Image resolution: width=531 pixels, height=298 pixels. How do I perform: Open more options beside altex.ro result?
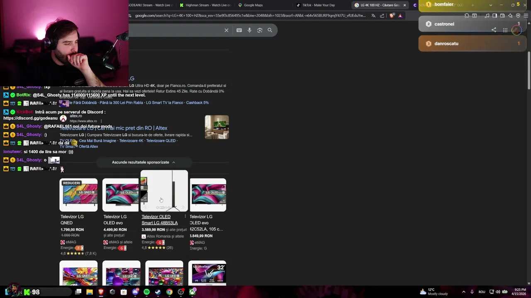pyautogui.click(x=101, y=121)
